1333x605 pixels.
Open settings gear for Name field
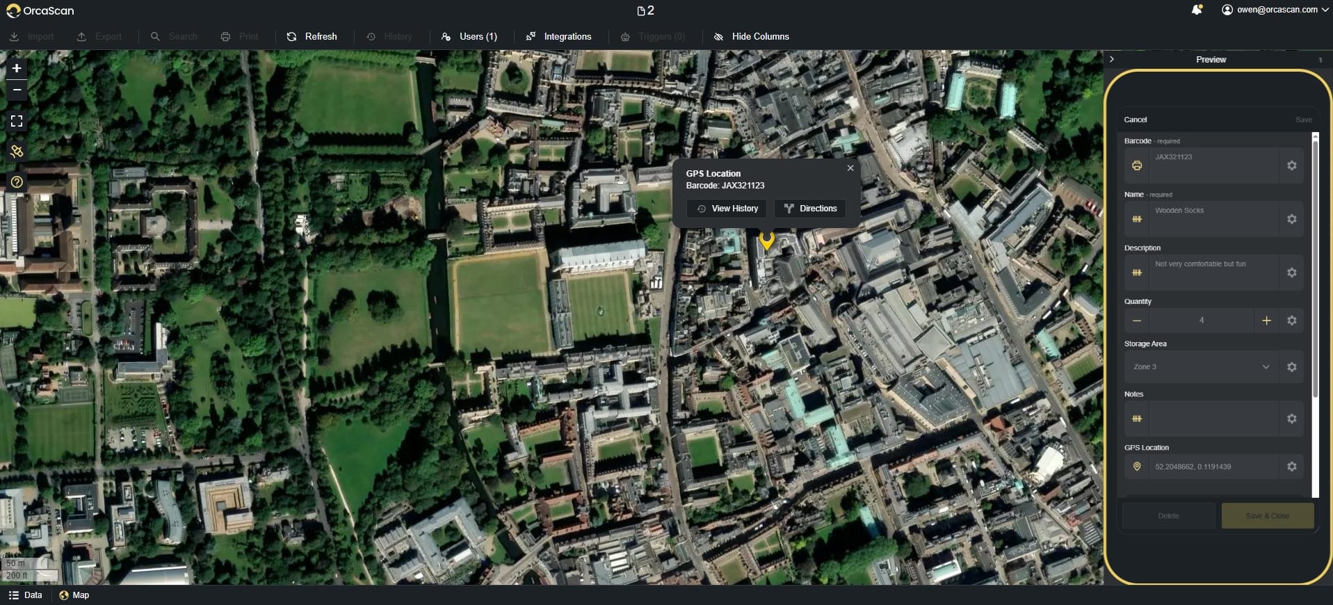click(x=1291, y=219)
